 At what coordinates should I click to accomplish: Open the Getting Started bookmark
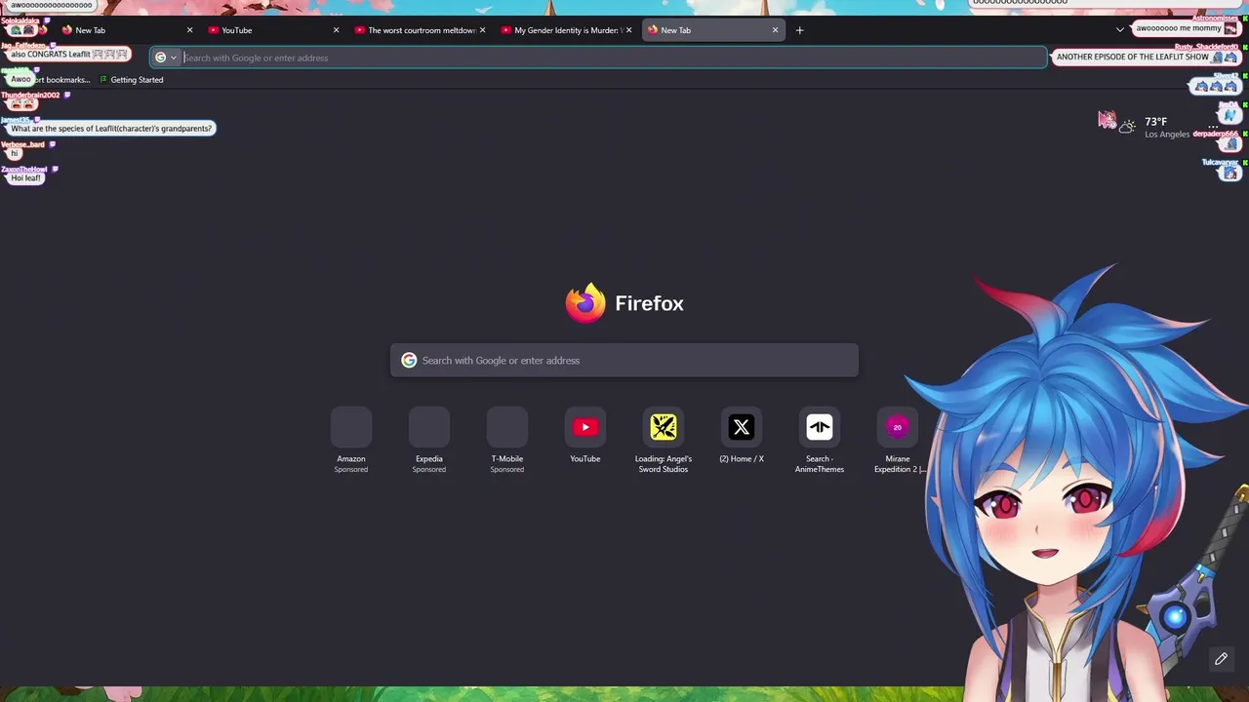click(132, 80)
